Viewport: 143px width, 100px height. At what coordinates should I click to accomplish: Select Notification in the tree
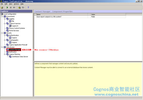13,52
